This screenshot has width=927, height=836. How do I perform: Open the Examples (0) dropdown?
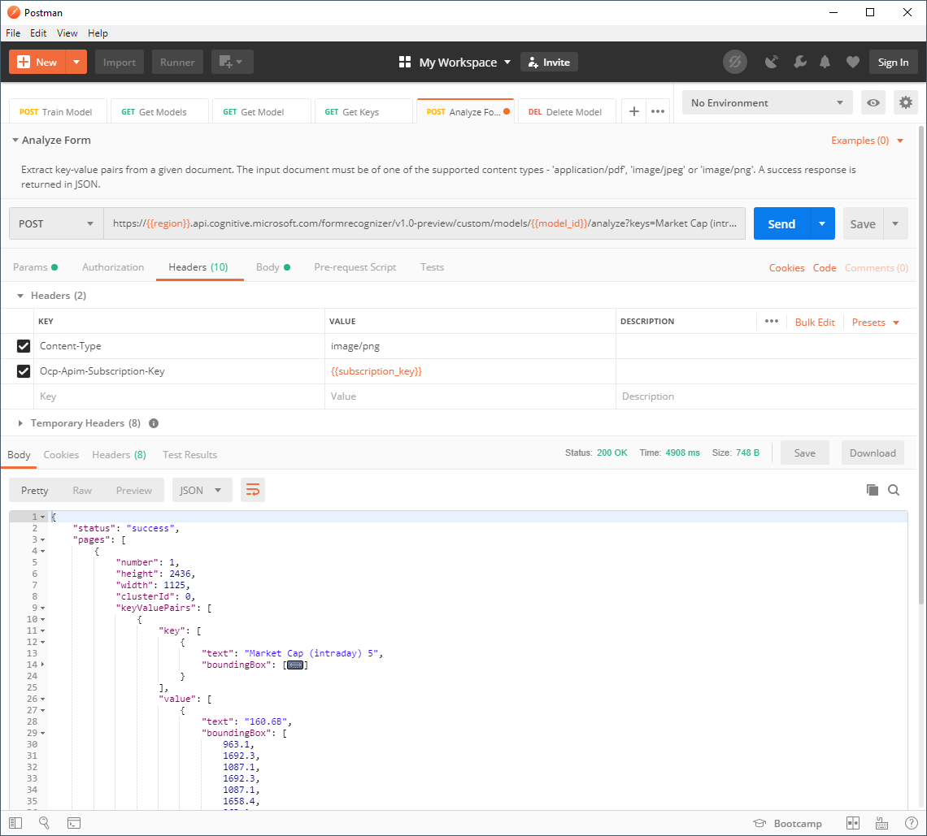pos(868,141)
